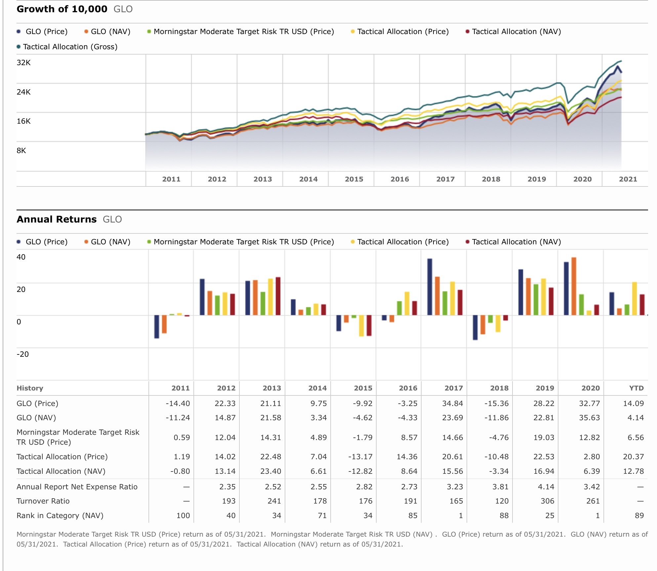Image resolution: width=657 pixels, height=571 pixels.
Task: Select 2017 on growth chart time axis
Action: [x=445, y=179]
